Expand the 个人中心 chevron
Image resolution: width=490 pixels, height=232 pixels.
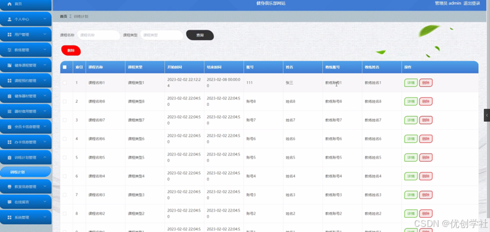[45, 19]
